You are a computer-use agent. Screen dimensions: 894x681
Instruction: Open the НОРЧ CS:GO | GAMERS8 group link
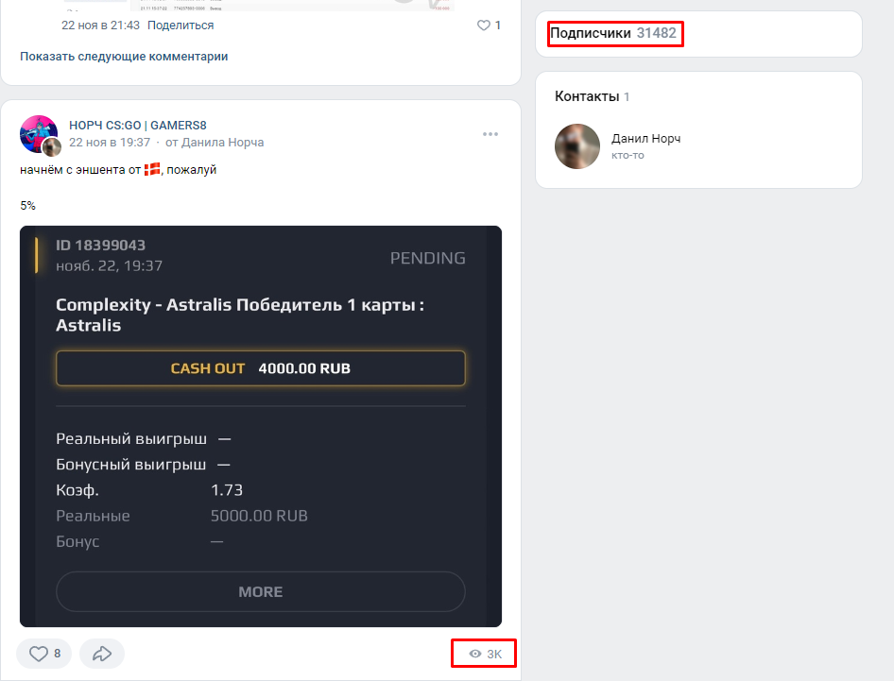tap(138, 126)
